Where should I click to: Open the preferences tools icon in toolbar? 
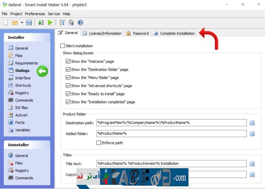[62, 23]
